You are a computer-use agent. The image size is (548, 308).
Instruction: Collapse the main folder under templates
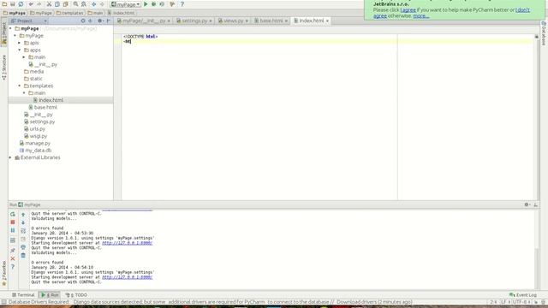24,93
